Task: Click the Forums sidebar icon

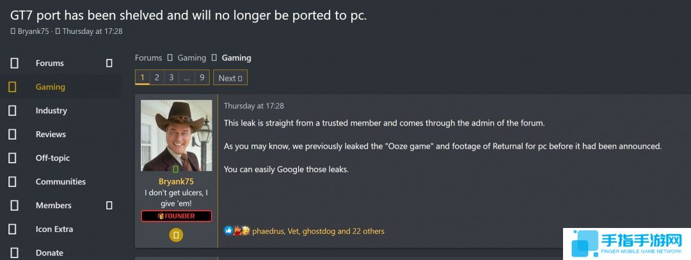Action: point(14,63)
